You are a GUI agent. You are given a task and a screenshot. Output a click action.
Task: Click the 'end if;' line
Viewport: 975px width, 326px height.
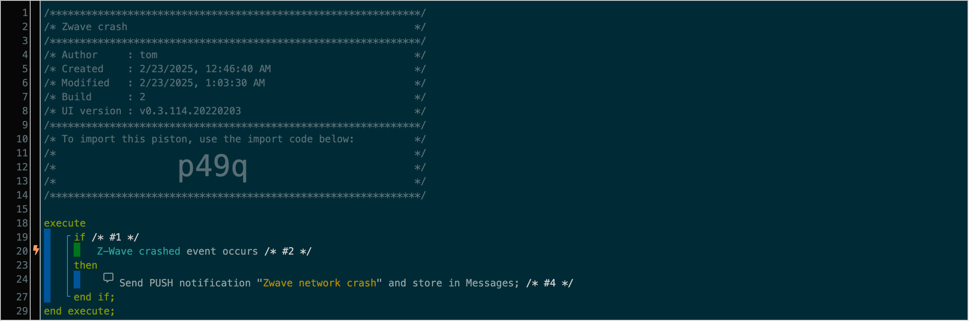click(94, 297)
